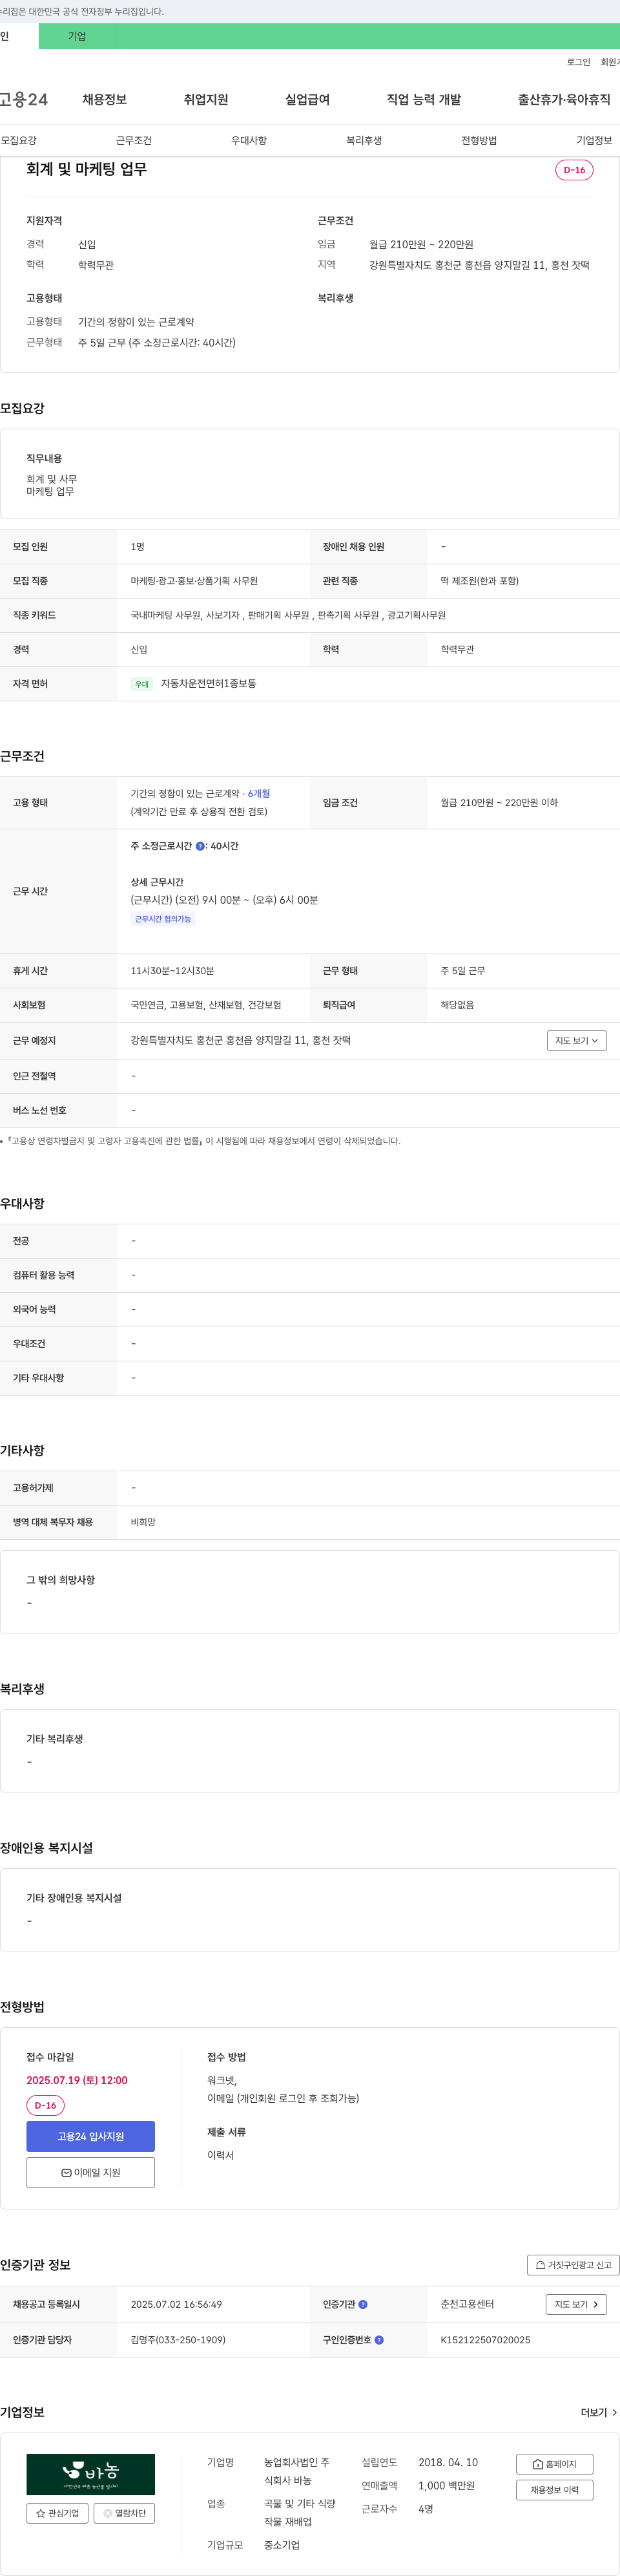Click 떡 제조원(한과 포함) related job
The width and height of the screenshot is (620, 2576).
(479, 581)
